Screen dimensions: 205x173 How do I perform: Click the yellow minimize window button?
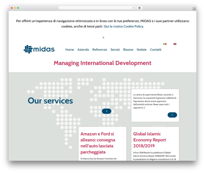tap(15, 8)
